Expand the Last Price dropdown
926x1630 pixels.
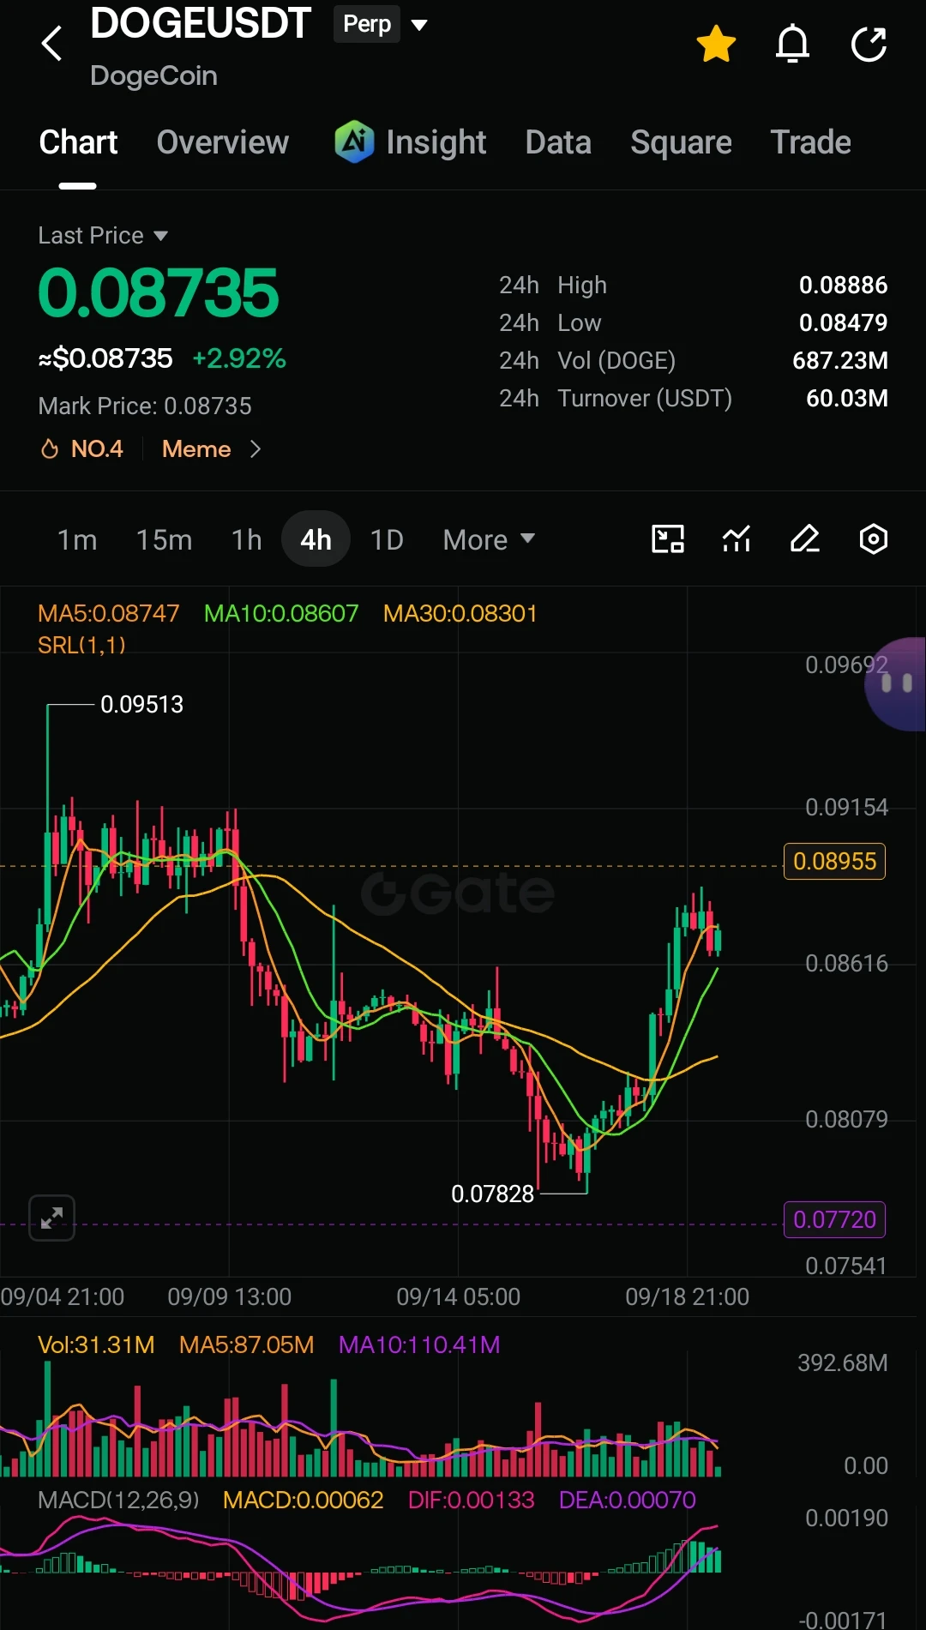coord(103,235)
